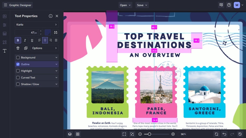The width and height of the screenshot is (246, 138).
Task: Redo the last action
Action: tap(232, 134)
